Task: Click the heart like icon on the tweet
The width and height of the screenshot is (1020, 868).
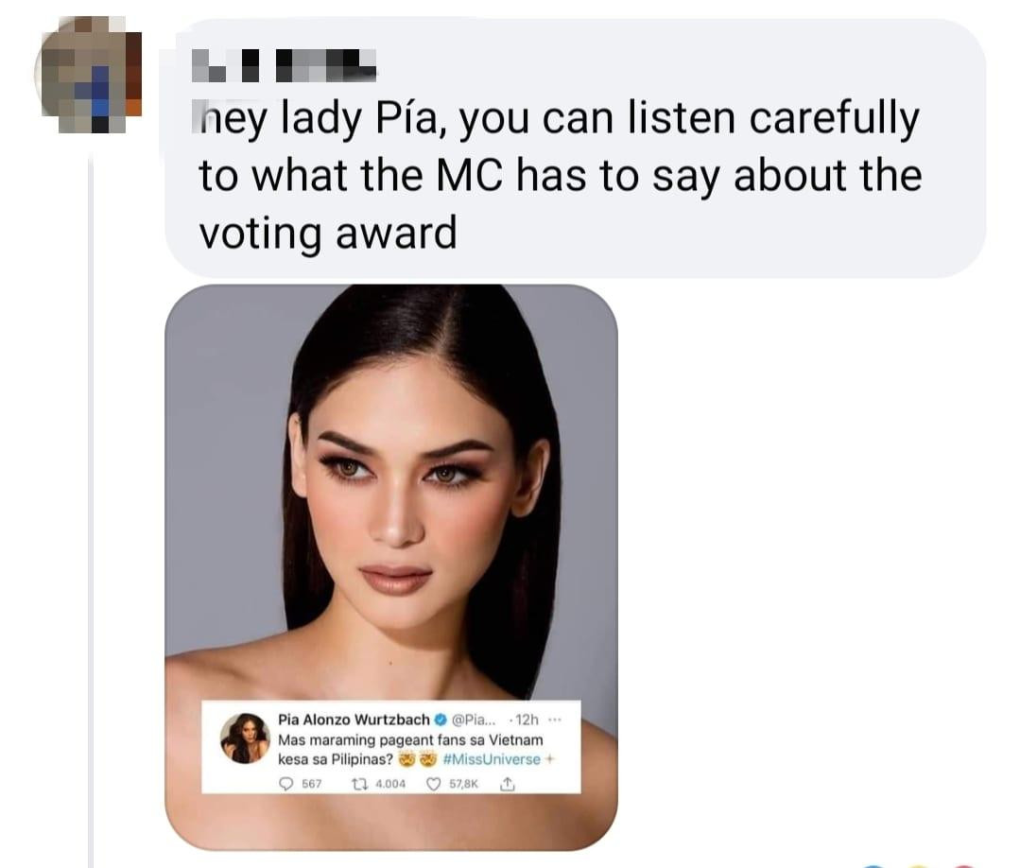Action: click(432, 782)
